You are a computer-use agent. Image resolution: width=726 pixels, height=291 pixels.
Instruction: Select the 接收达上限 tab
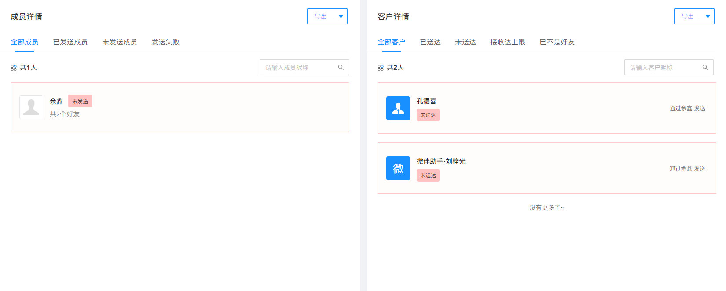point(508,42)
